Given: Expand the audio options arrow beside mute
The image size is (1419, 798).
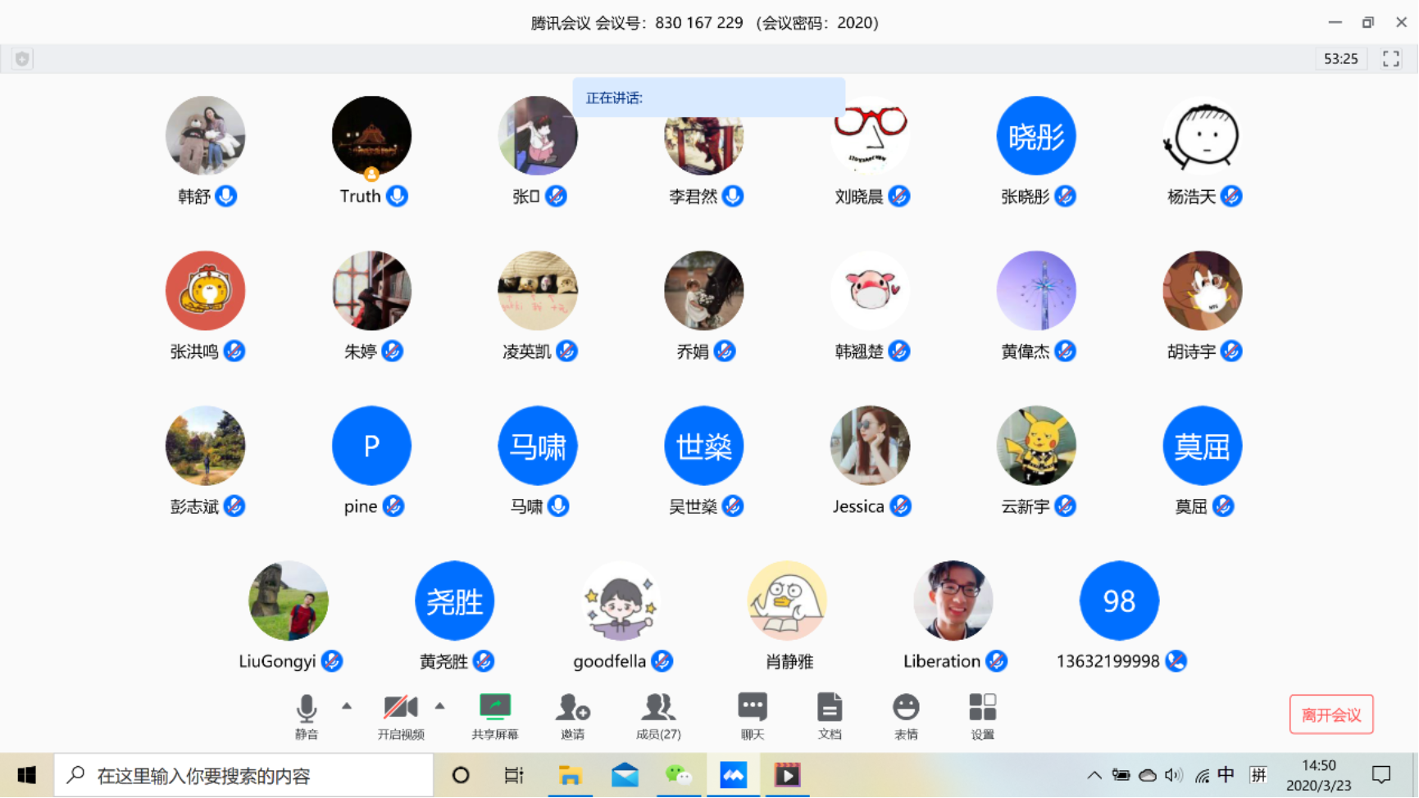Looking at the screenshot, I should tap(347, 705).
